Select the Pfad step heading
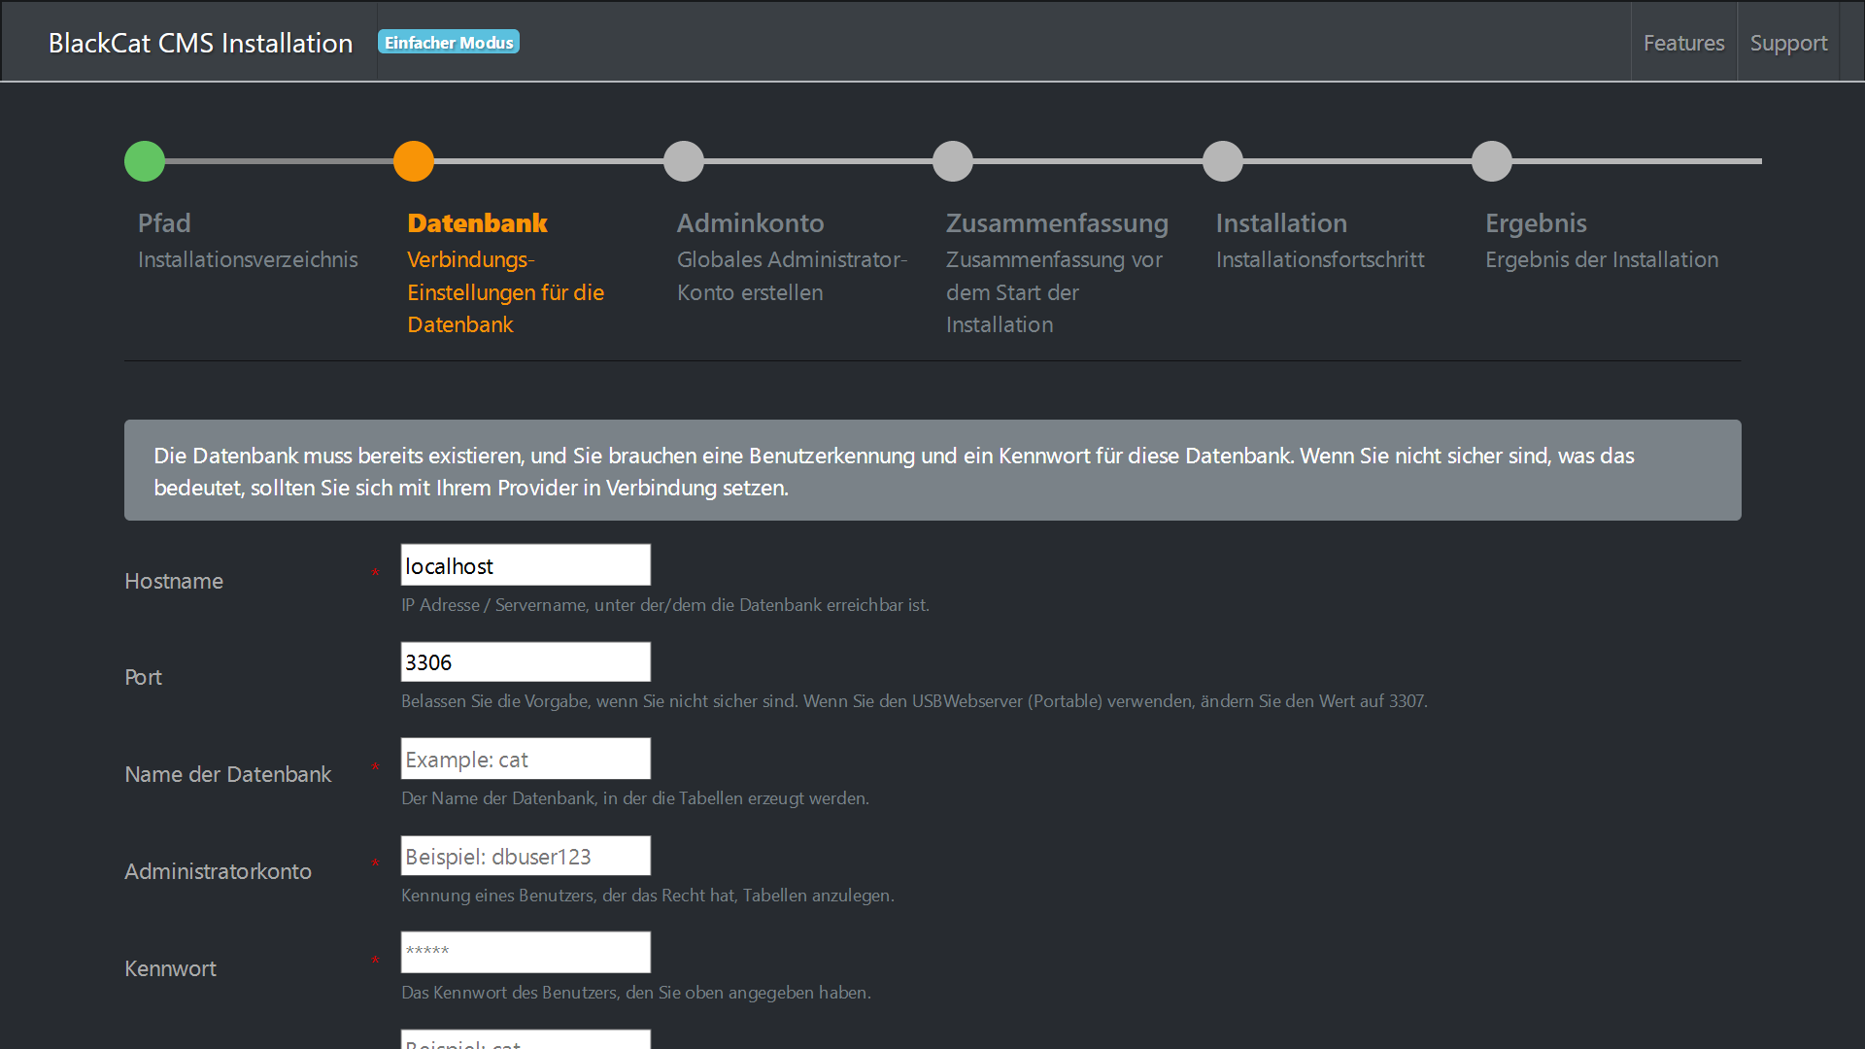Image resolution: width=1865 pixels, height=1049 pixels. click(164, 222)
